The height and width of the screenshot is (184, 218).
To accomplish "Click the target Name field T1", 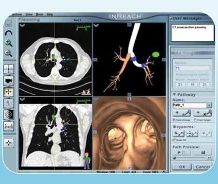I will pos(192,68).
